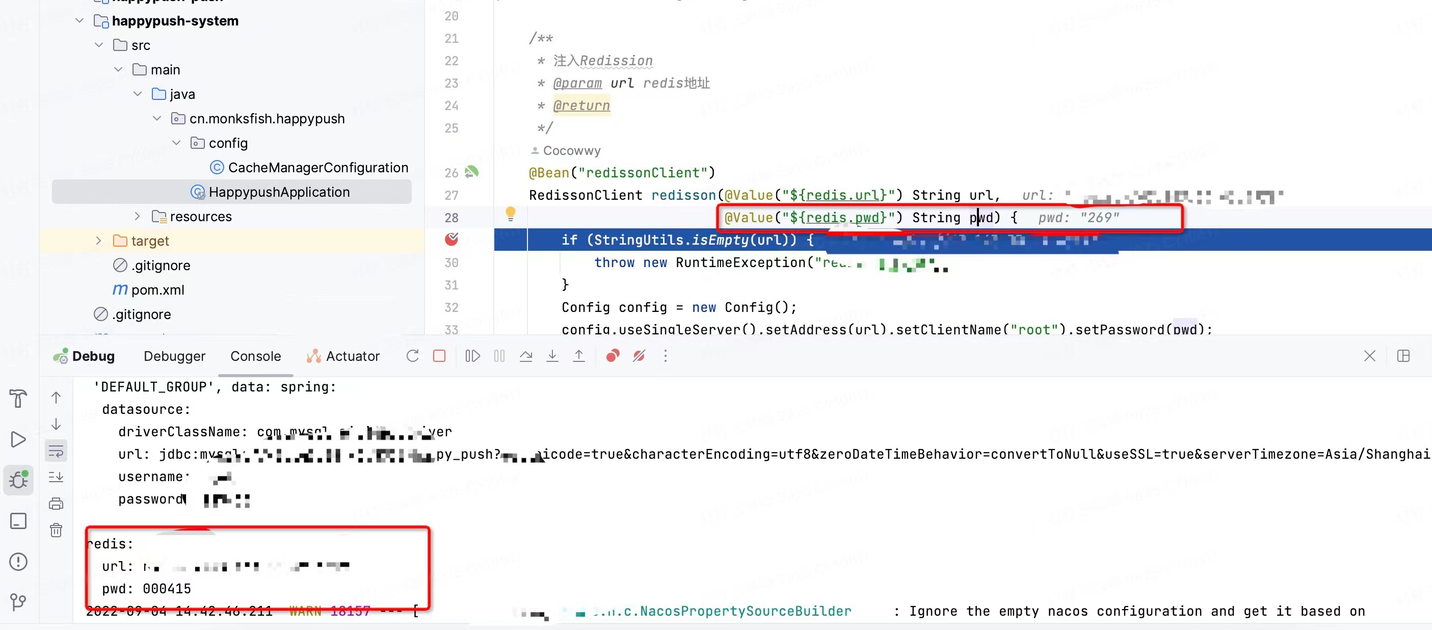Rerun the debugged application

point(412,356)
